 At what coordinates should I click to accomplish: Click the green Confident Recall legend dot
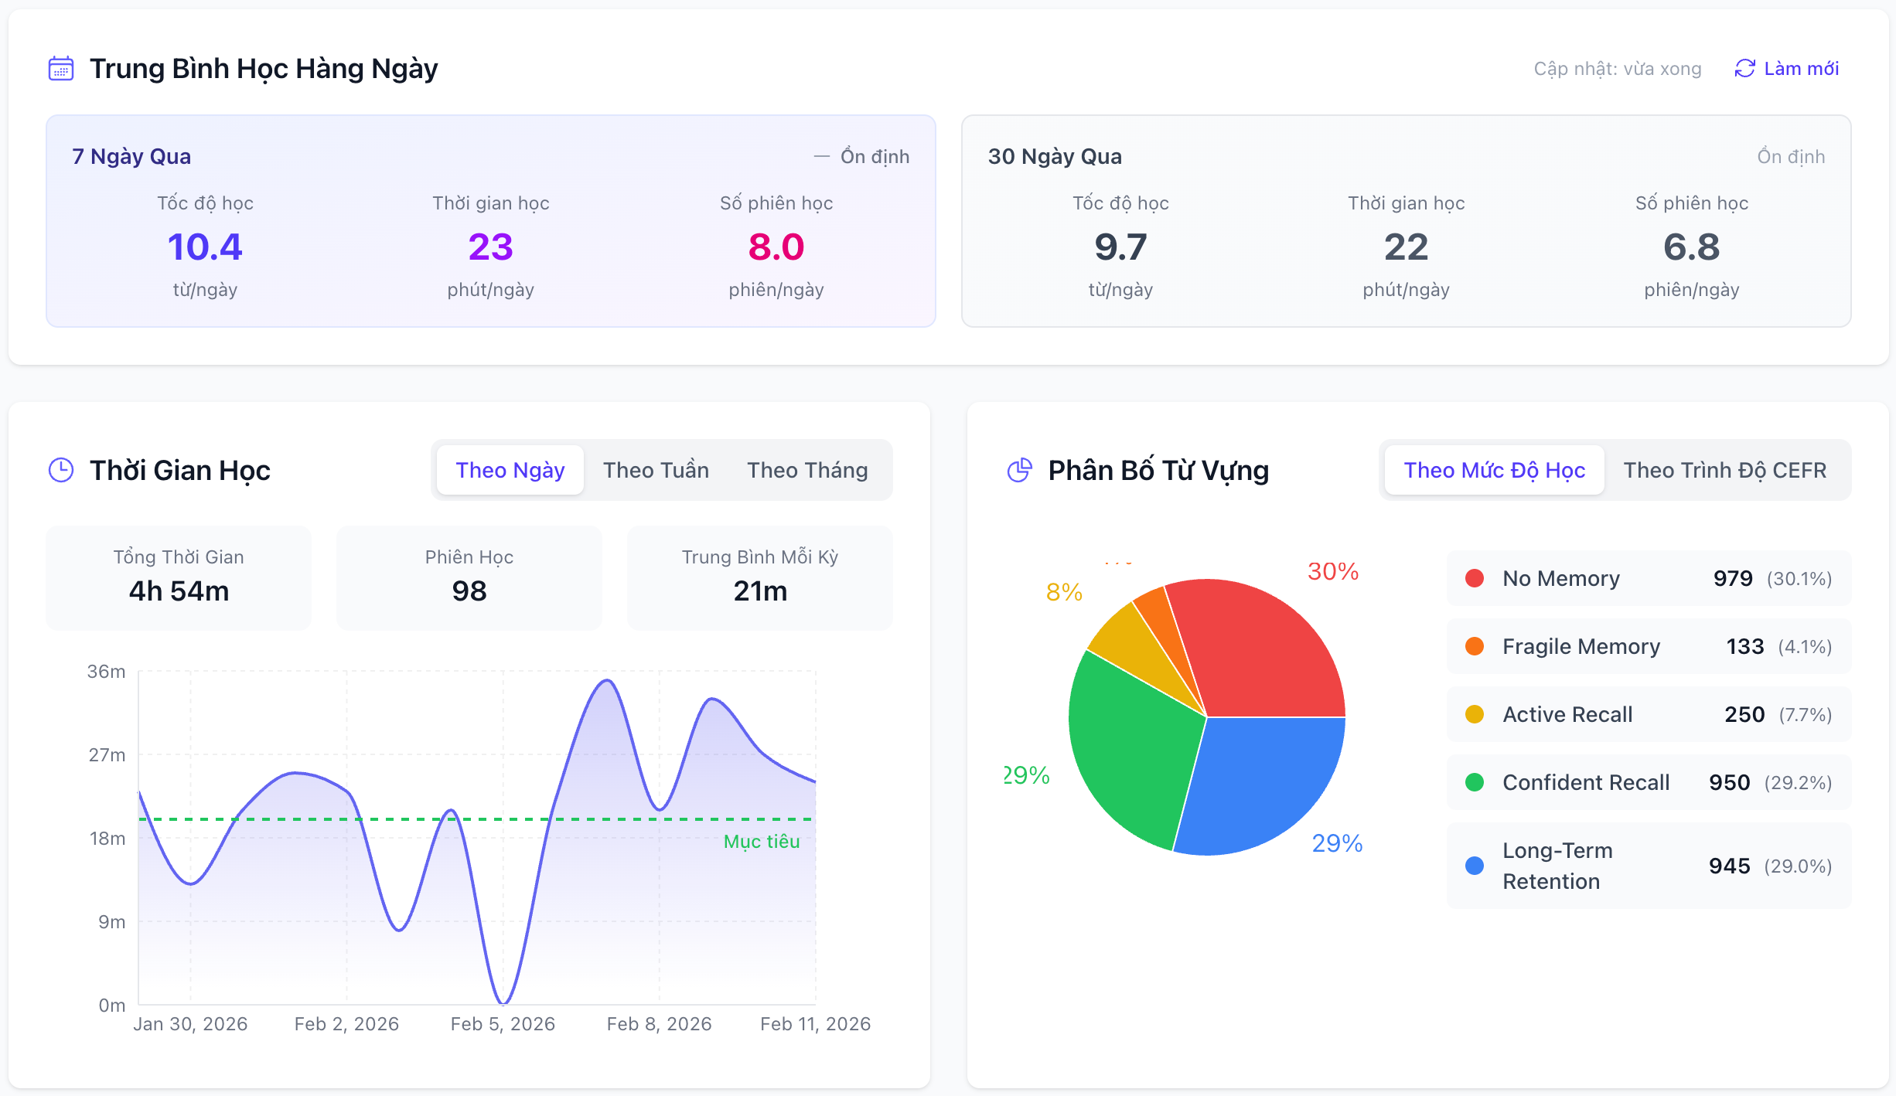click(1475, 782)
